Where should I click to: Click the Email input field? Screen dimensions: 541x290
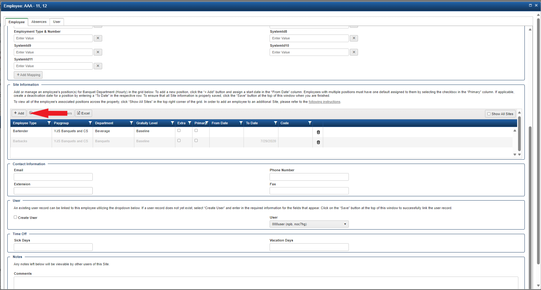tap(53, 177)
